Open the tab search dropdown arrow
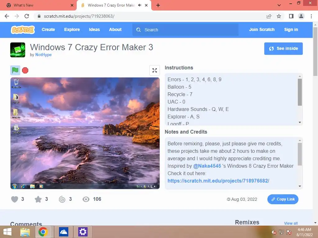The height and width of the screenshot is (238, 318). click(279, 5)
